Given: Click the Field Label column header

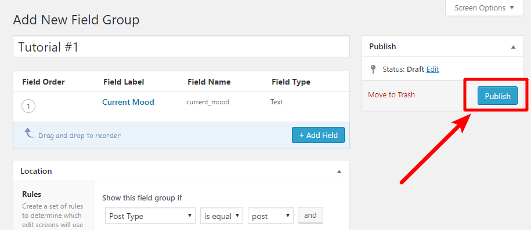Looking at the screenshot, I should coord(124,82).
